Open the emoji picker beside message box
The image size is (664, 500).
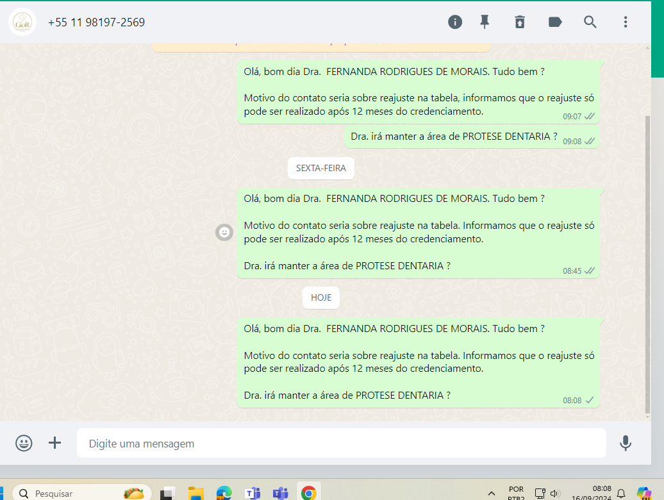pos(24,443)
